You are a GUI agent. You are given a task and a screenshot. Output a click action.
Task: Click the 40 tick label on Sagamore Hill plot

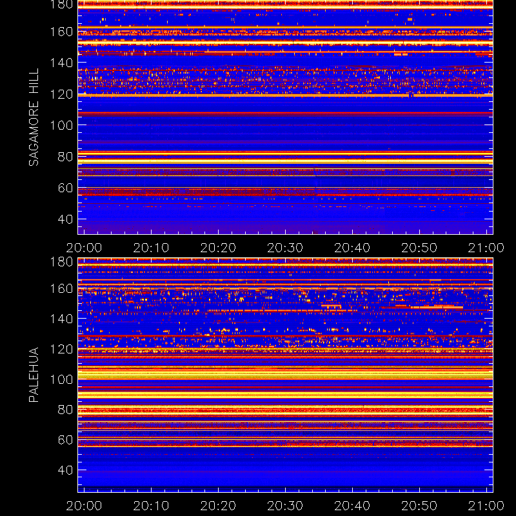tap(65, 219)
